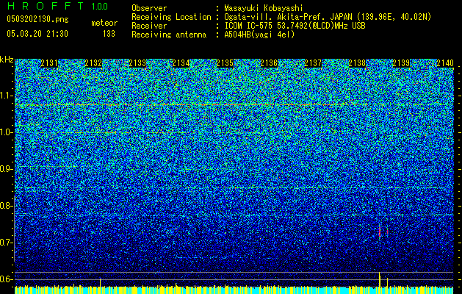Viewport: 462px width, 294px height.
Task: Click the 0.8 kHz frequency tick label
Action: click(x=6, y=206)
